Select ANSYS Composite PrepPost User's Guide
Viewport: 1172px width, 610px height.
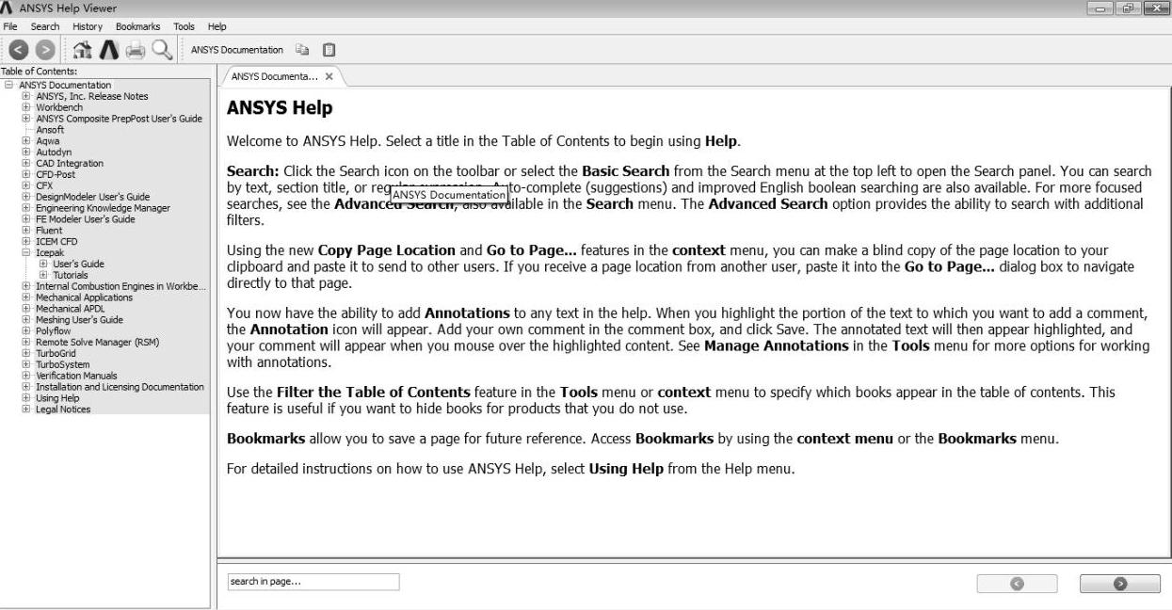point(119,119)
